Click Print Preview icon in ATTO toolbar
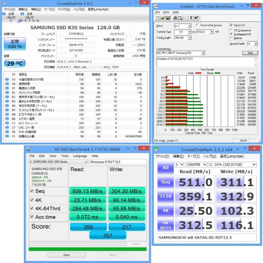Screen dimensions: 263x263 click(180, 18)
